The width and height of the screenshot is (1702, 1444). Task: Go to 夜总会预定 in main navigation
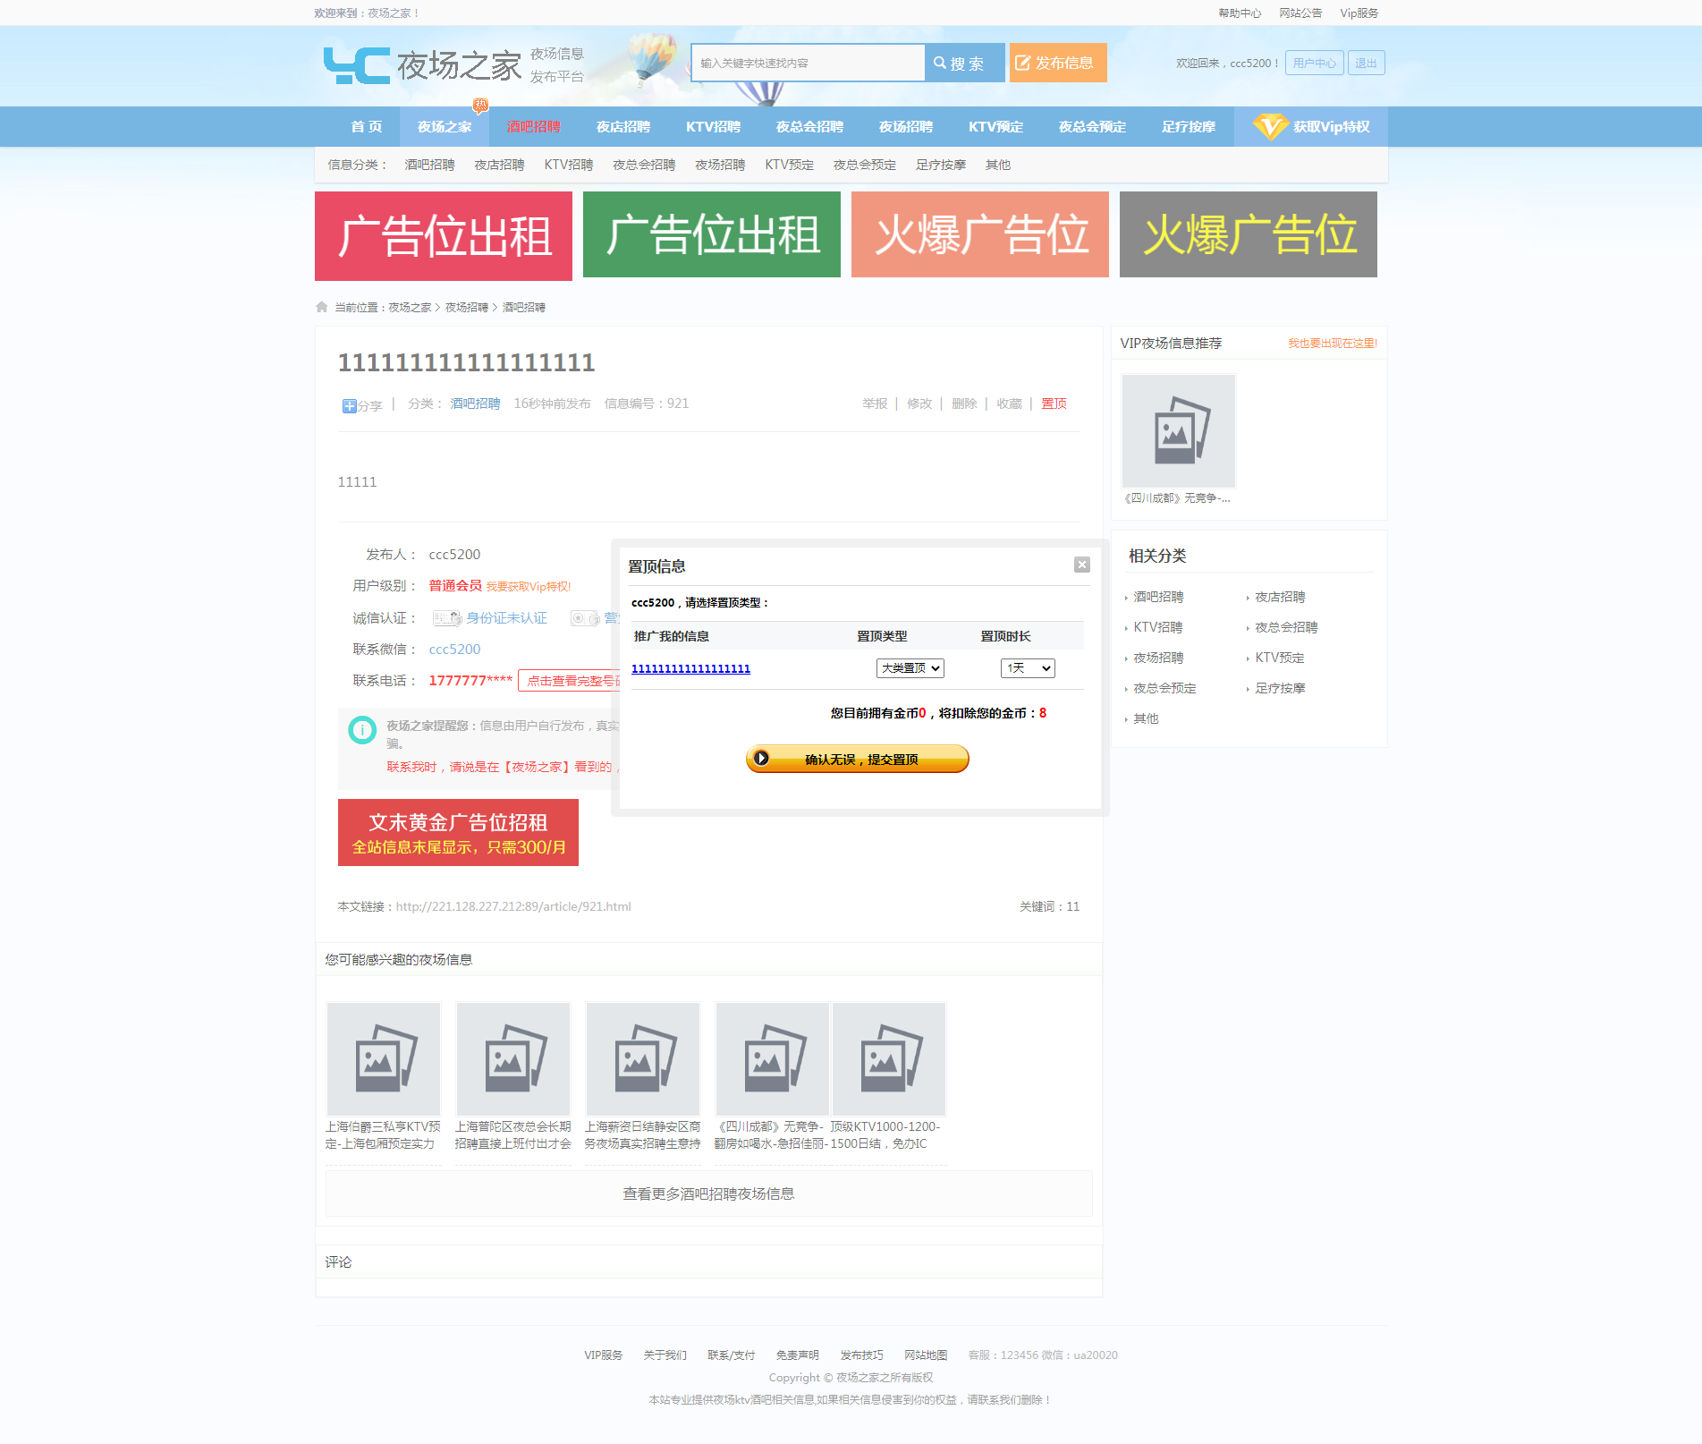tap(1091, 127)
